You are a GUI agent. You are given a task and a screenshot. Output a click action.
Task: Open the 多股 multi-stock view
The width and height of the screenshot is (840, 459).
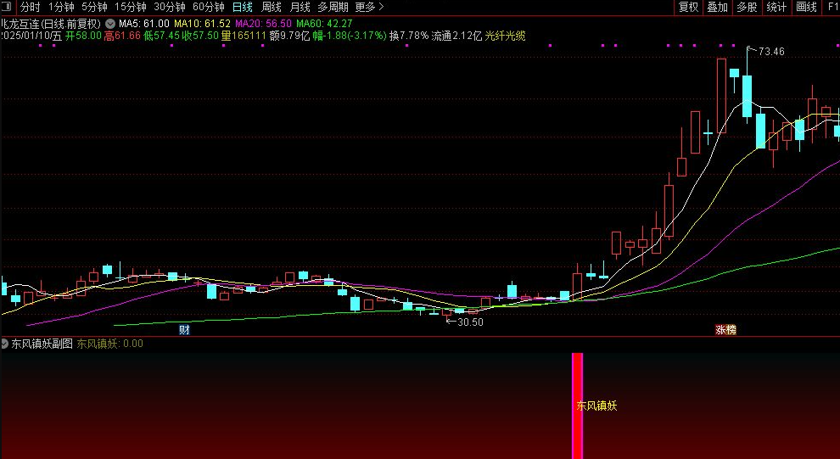pos(747,7)
